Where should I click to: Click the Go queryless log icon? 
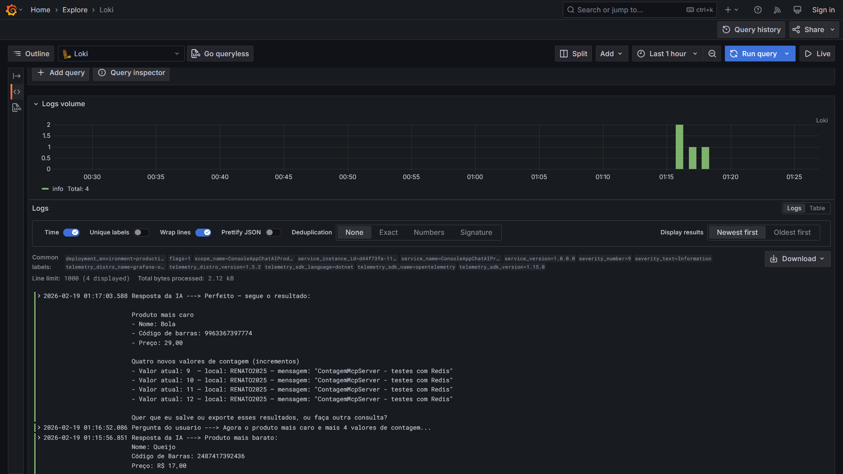point(196,54)
